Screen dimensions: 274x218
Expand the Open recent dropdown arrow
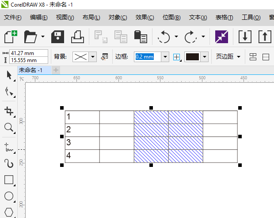pyautogui.click(x=43, y=37)
